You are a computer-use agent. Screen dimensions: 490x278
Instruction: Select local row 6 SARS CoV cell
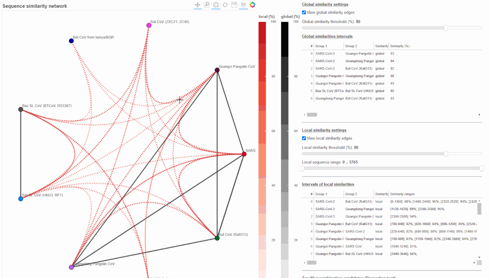(359, 246)
